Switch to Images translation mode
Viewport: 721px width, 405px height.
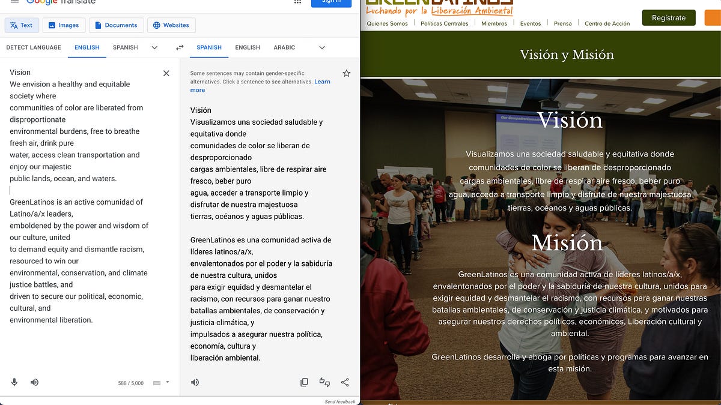(64, 25)
